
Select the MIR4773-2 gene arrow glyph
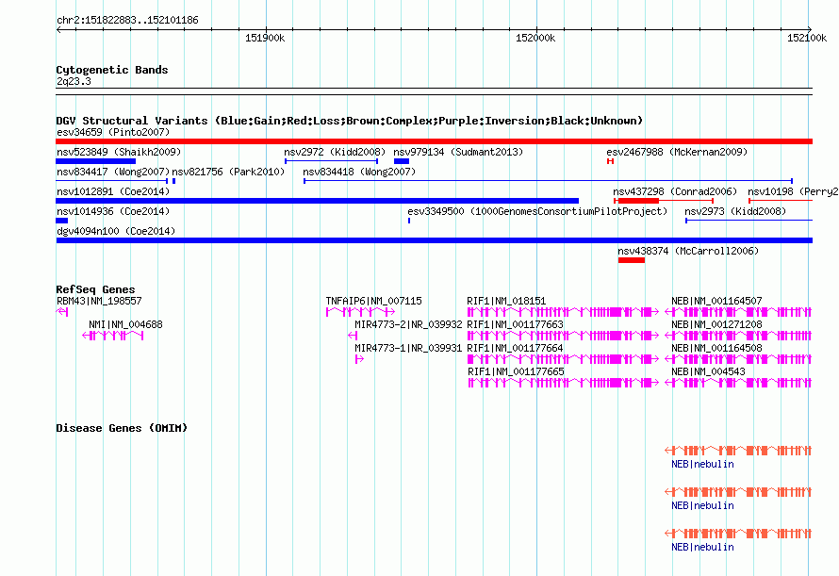click(353, 336)
